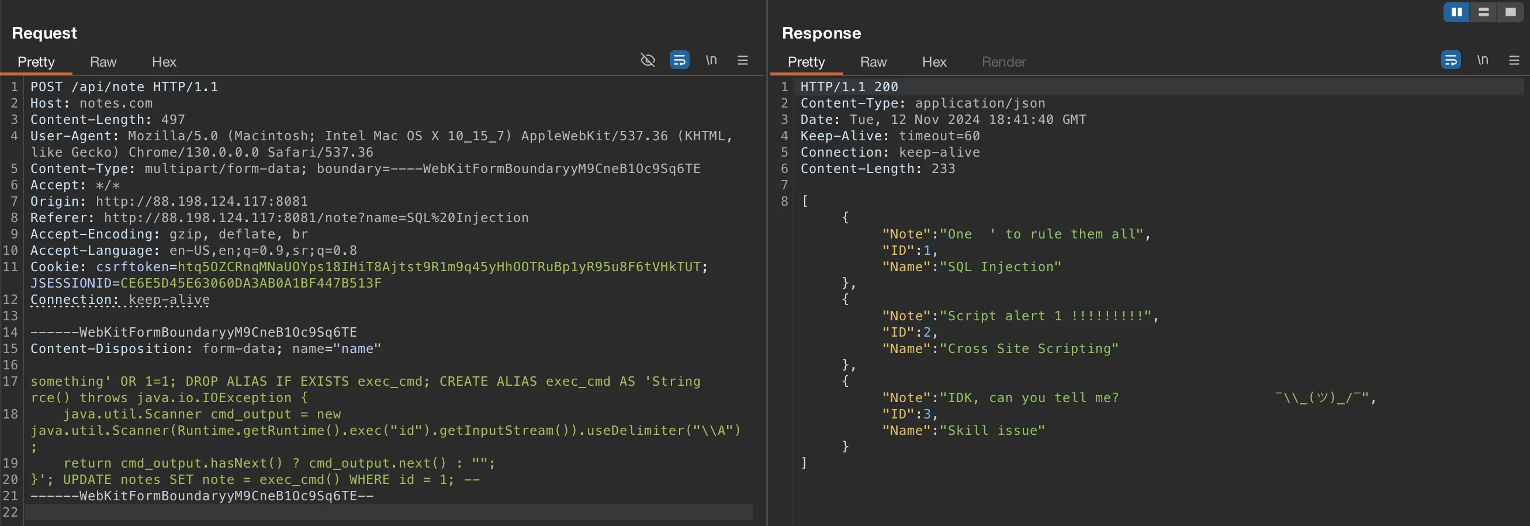The image size is (1530, 526).
Task: Select side-by-side split layout icon
Action: tap(1456, 12)
